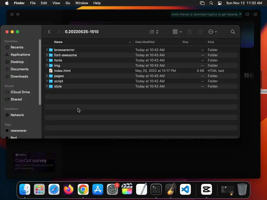Open the Go menu
The image size is (267, 200).
[68, 3]
